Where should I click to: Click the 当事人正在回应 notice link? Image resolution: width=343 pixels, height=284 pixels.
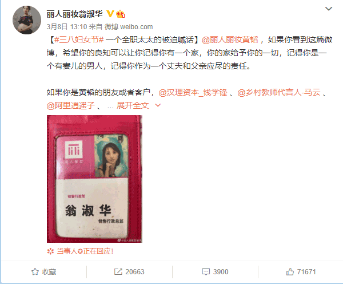coord(85,251)
